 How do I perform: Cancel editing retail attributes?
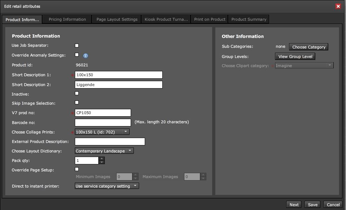333,205
